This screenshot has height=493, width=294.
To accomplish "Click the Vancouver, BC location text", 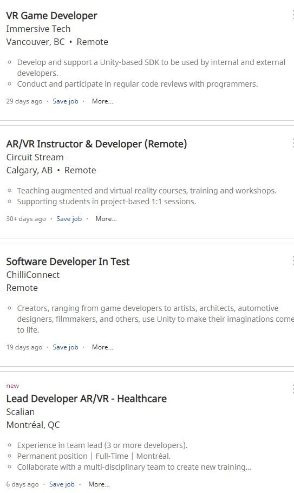I will pos(35,42).
